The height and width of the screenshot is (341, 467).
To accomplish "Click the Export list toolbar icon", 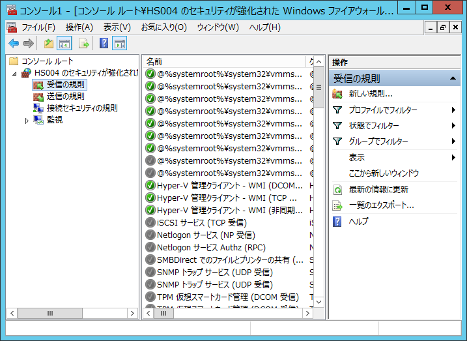I will click(x=83, y=44).
